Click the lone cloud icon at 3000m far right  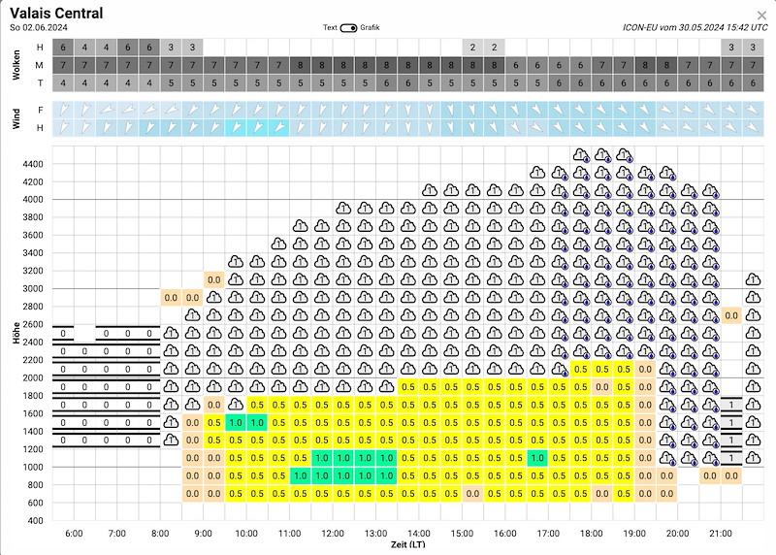pos(753,279)
